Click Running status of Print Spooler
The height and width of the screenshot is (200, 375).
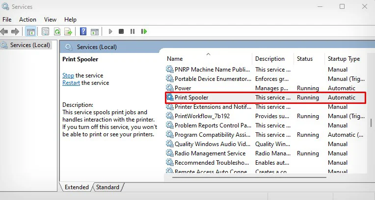coord(308,98)
